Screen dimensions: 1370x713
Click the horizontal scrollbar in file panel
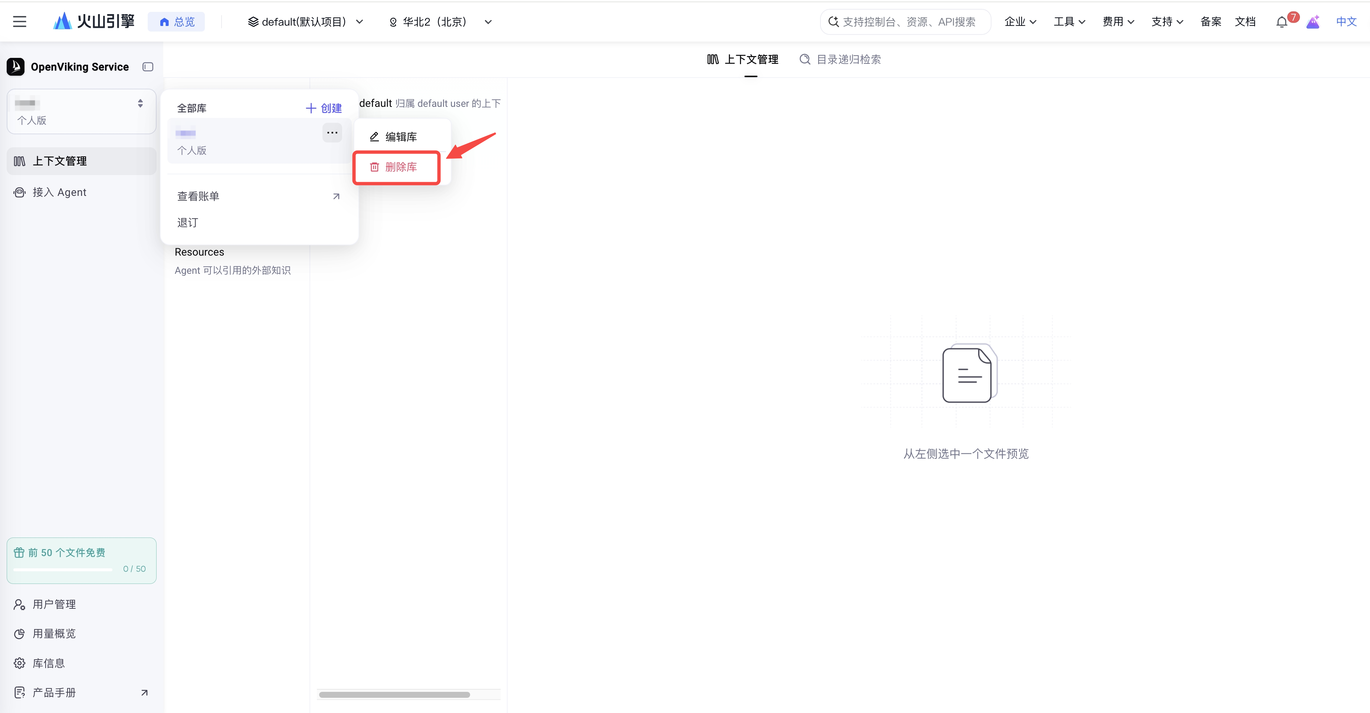394,694
